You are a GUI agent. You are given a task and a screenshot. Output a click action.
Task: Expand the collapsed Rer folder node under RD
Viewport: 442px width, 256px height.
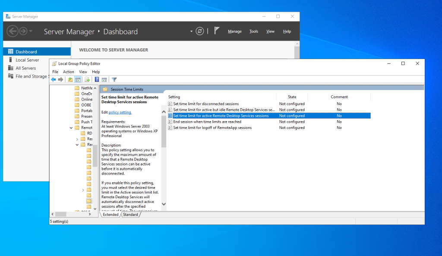point(77,139)
